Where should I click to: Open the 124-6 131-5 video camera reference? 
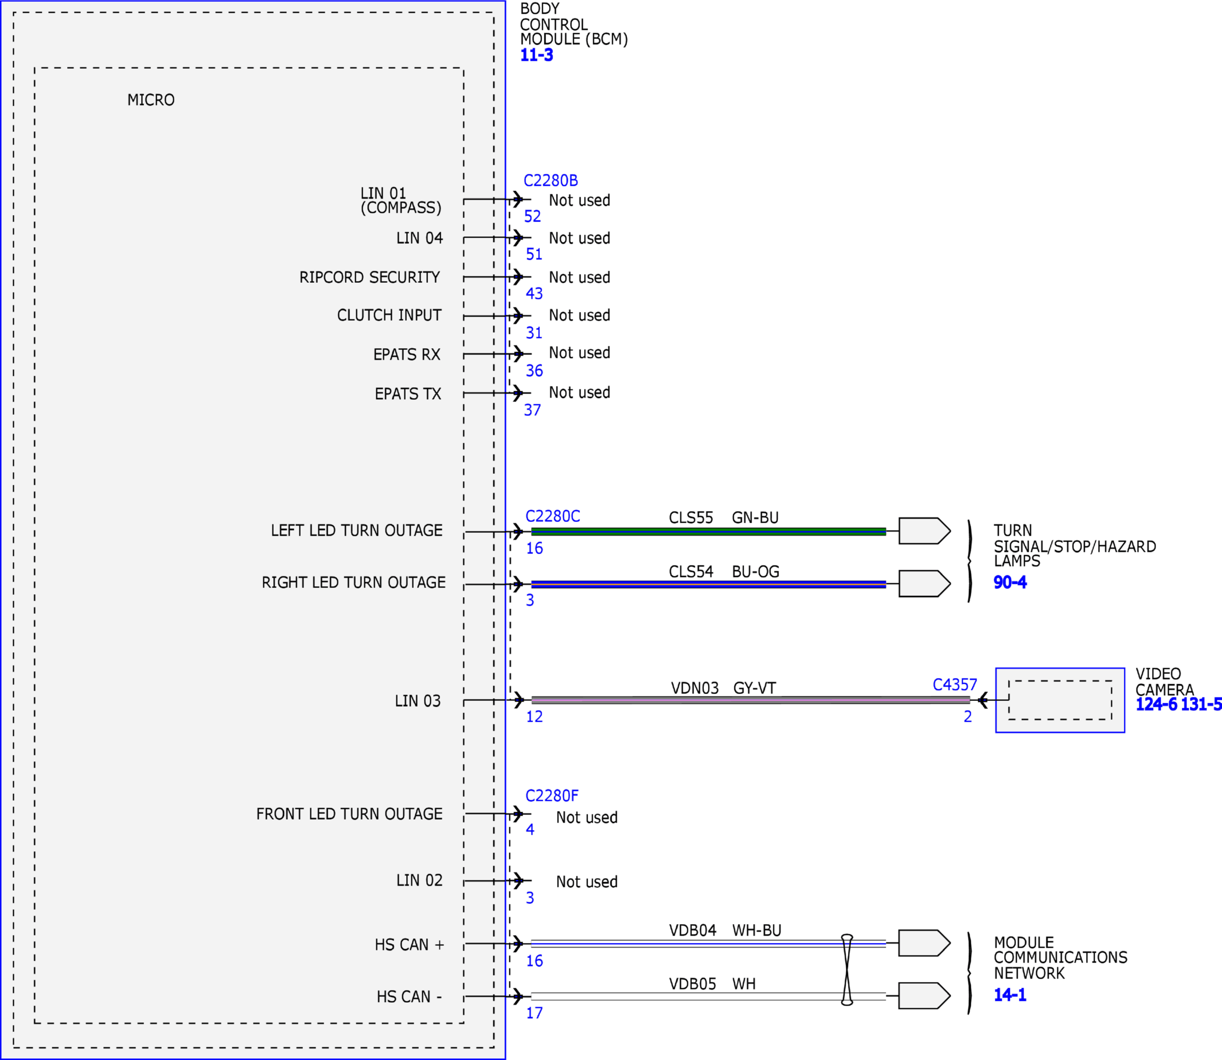[1178, 704]
